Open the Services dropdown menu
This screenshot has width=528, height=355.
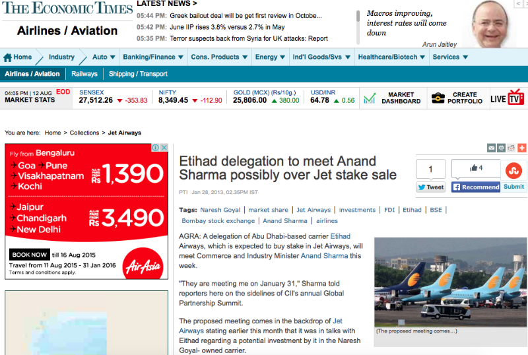(x=450, y=57)
